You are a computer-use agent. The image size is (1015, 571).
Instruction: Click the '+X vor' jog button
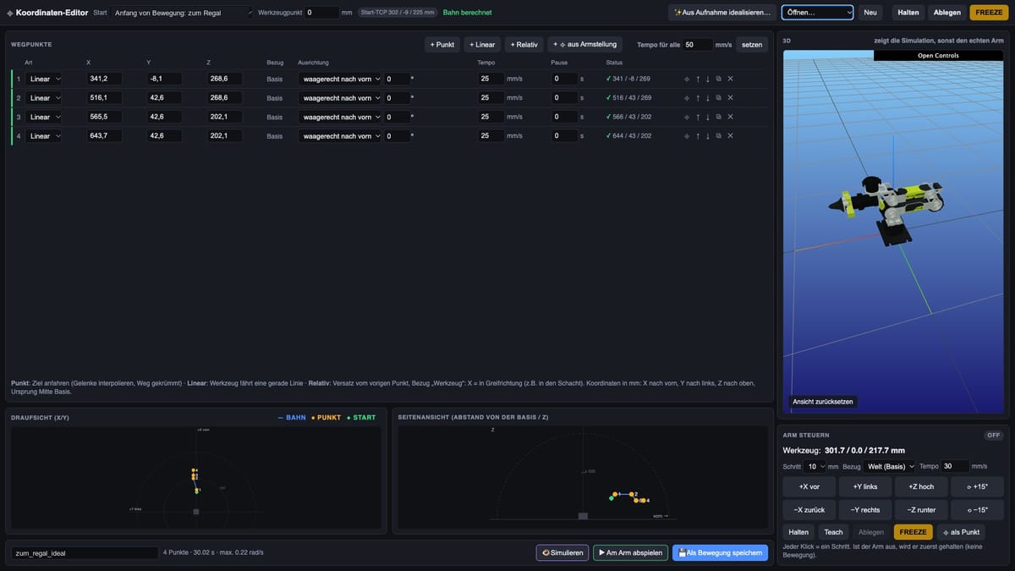809,487
